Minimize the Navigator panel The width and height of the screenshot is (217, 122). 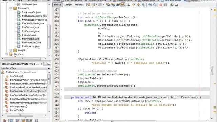pos(48,64)
